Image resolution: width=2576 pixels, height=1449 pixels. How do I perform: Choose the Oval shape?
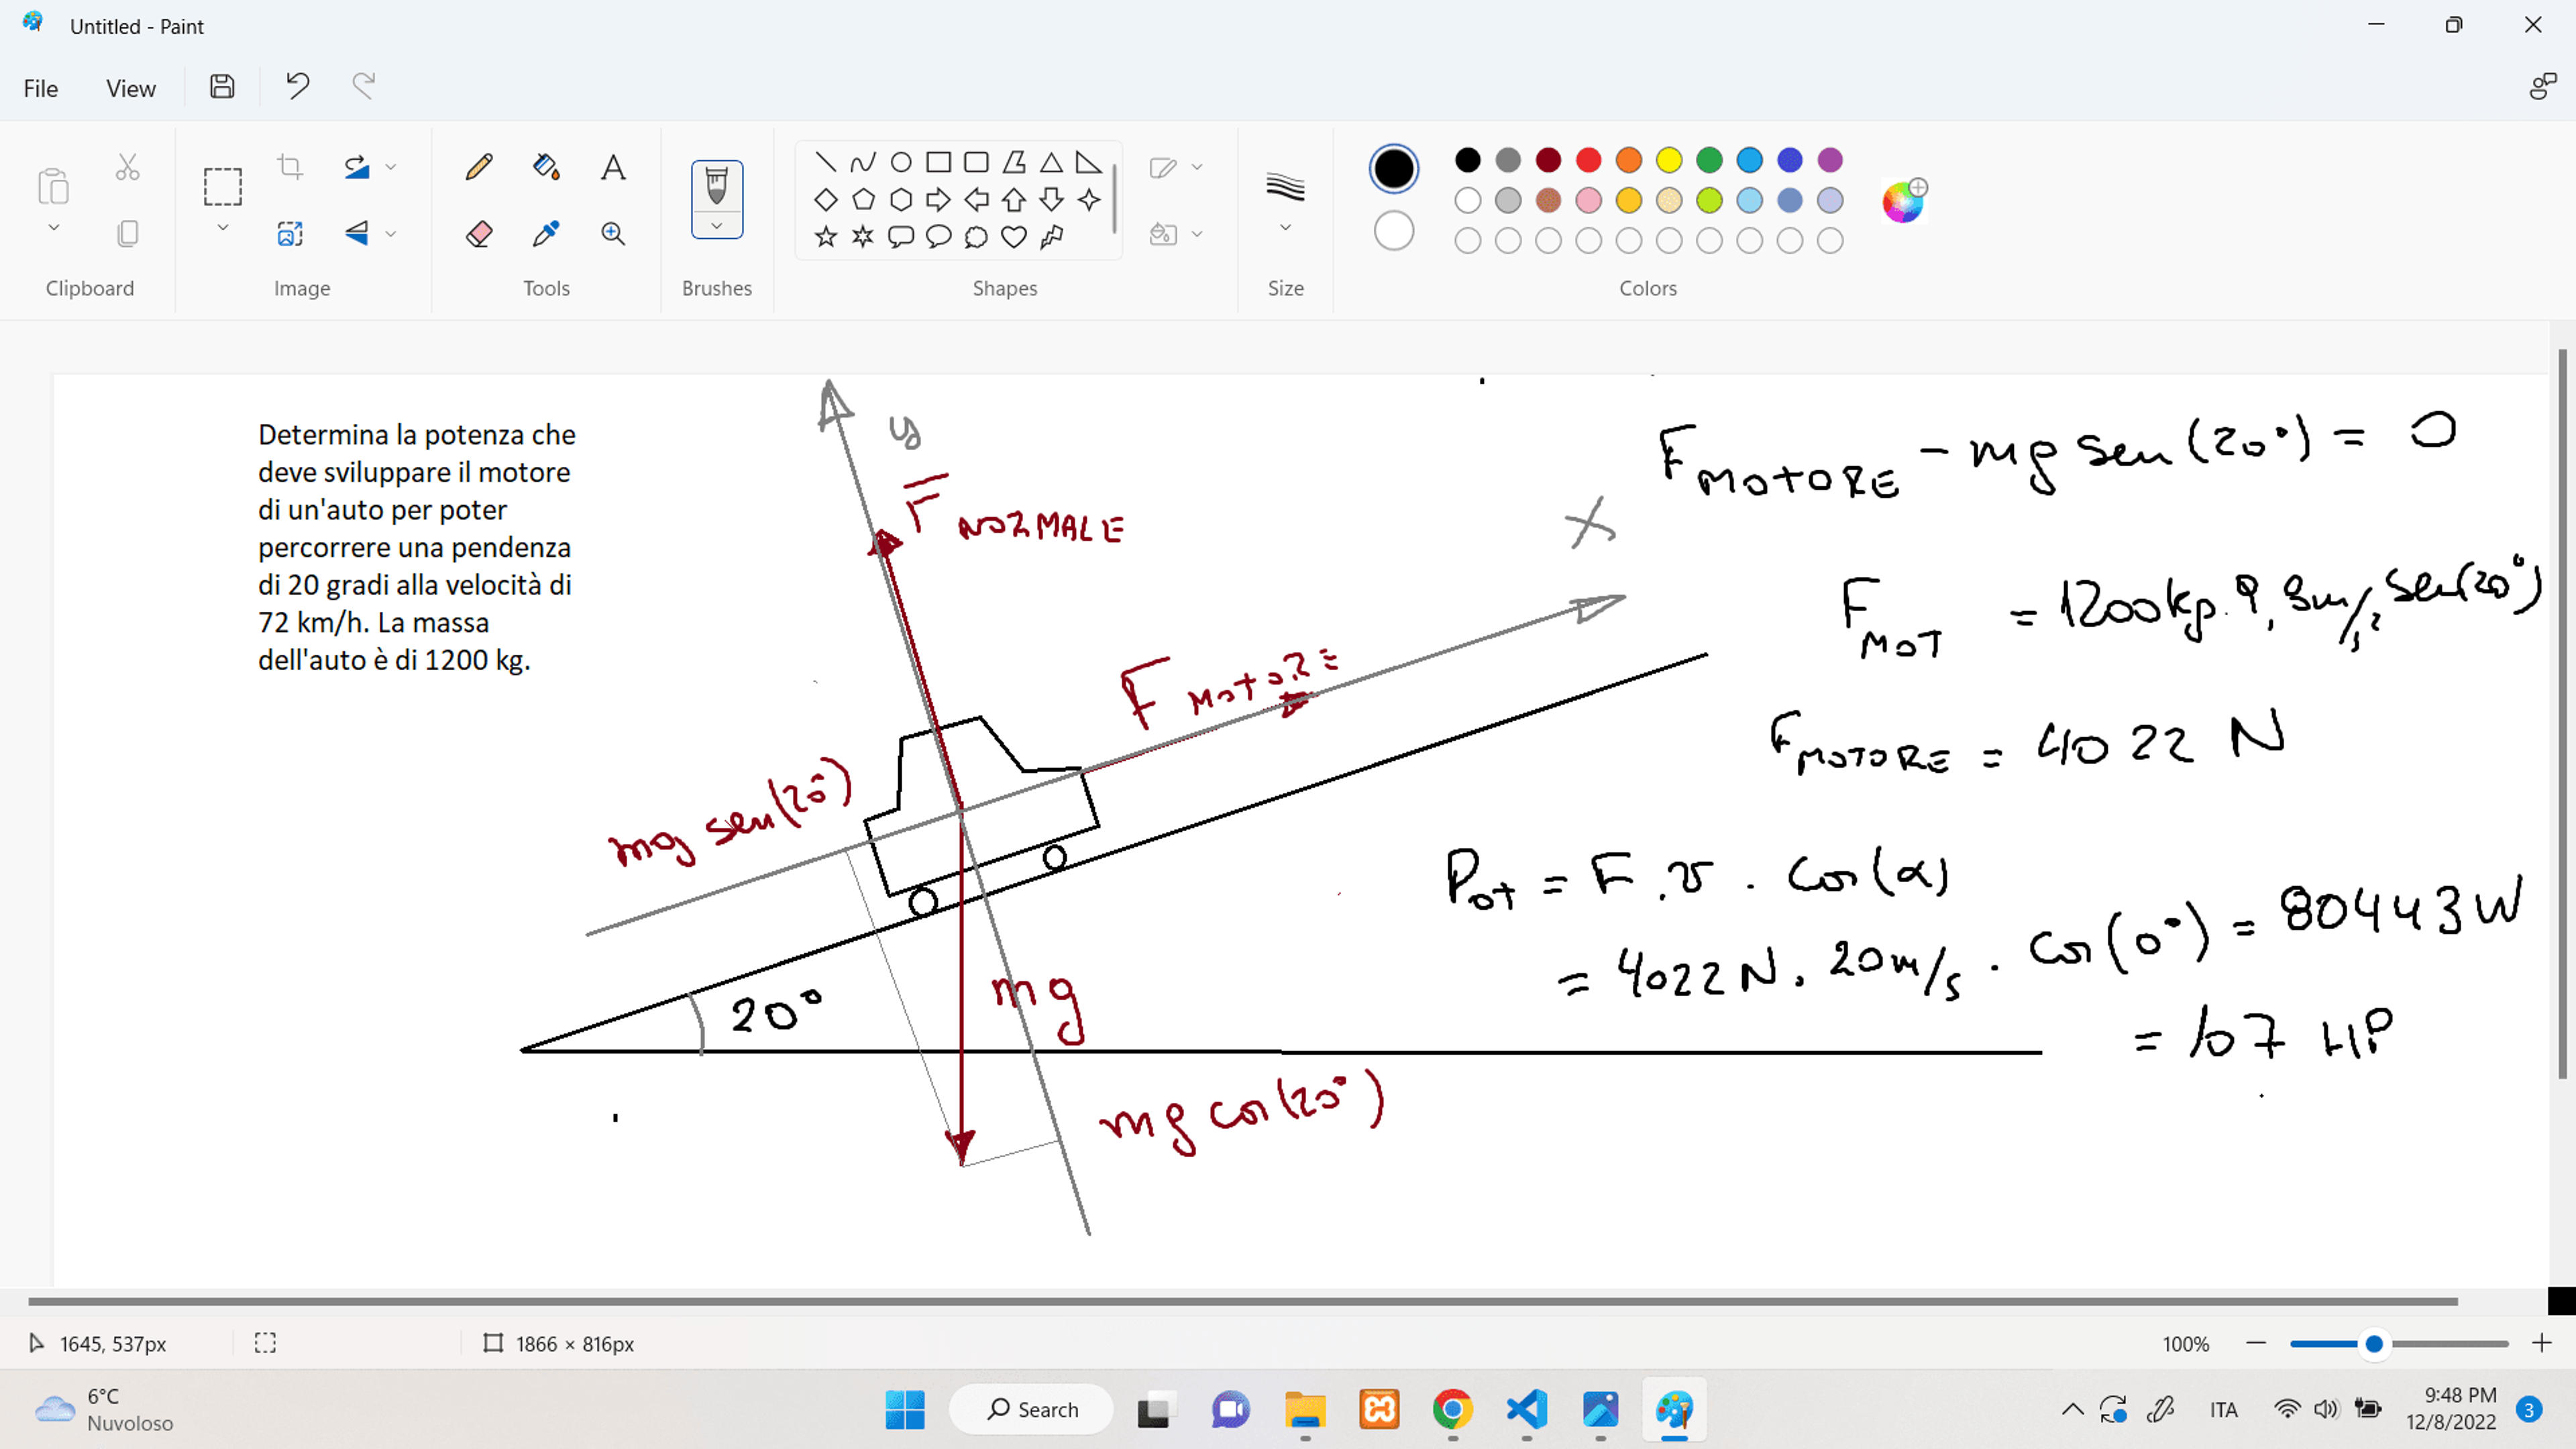click(901, 161)
